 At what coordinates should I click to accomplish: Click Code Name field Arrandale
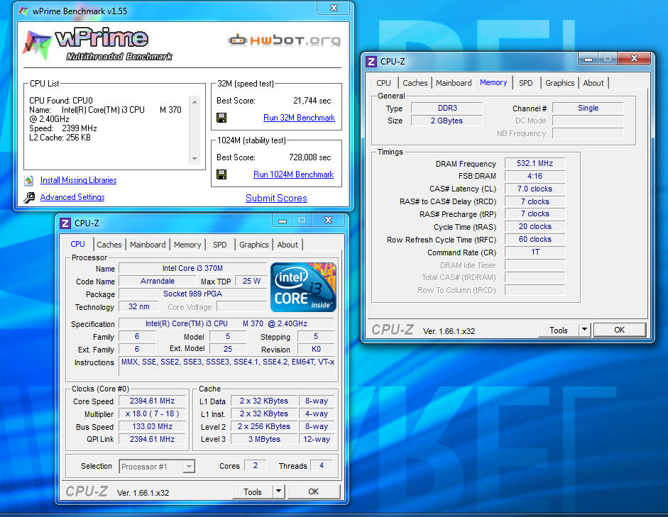click(158, 282)
